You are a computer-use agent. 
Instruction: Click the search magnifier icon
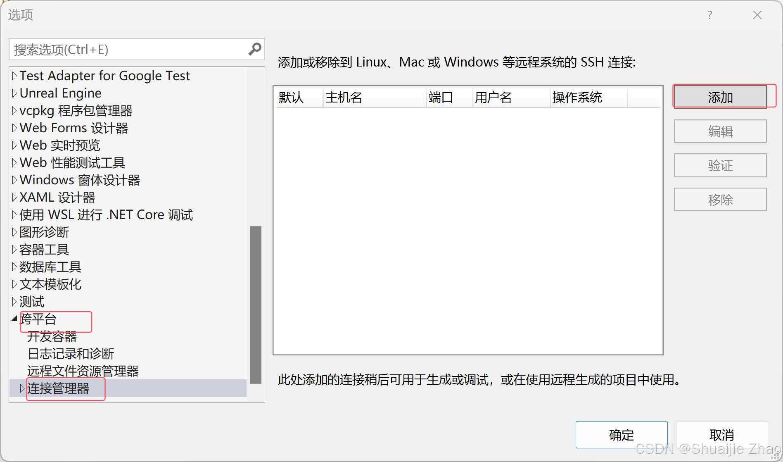[255, 49]
